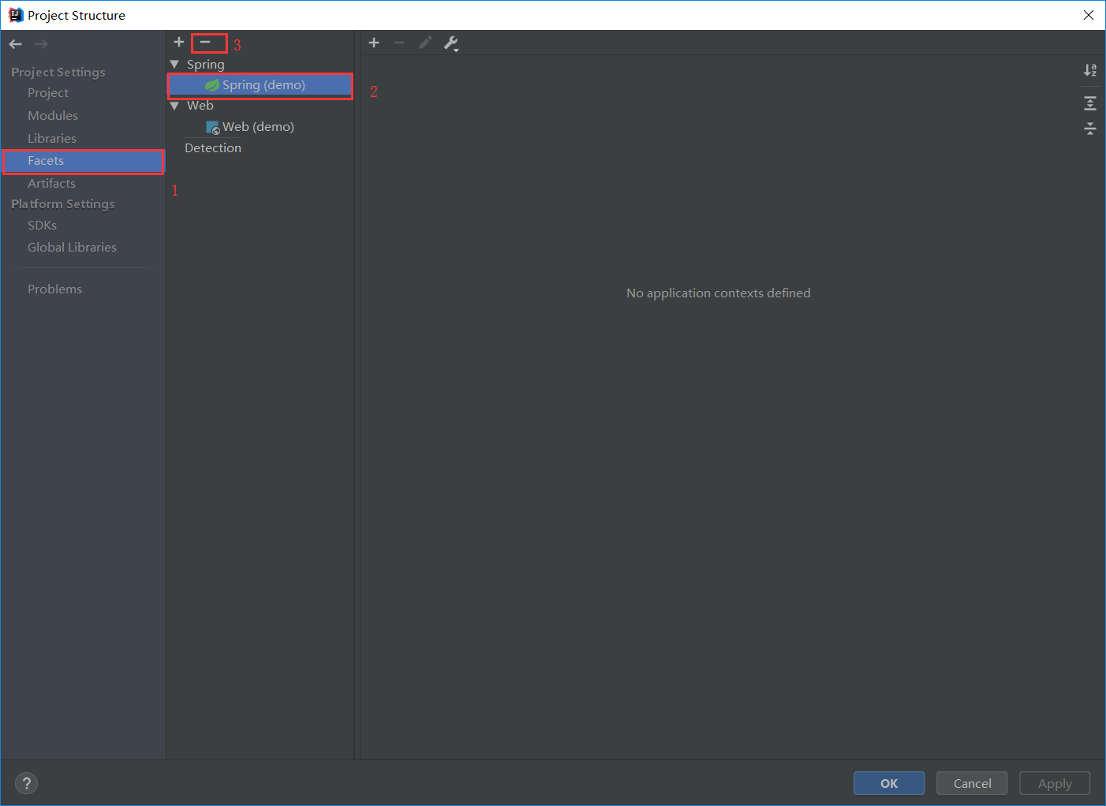Open help with question mark icon
Viewport: 1106px width, 806px height.
click(27, 783)
